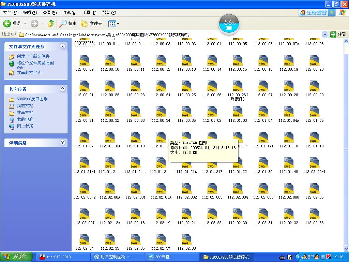Open DWG drawing 112.00.26(焊接件)

pyautogui.click(x=238, y=86)
